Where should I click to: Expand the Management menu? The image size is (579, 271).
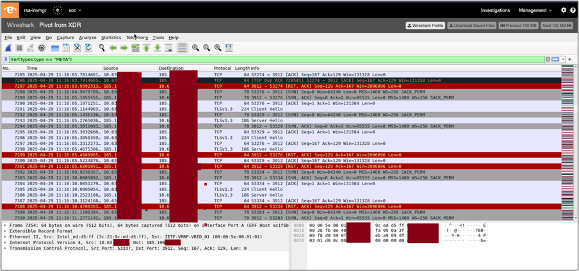point(535,10)
